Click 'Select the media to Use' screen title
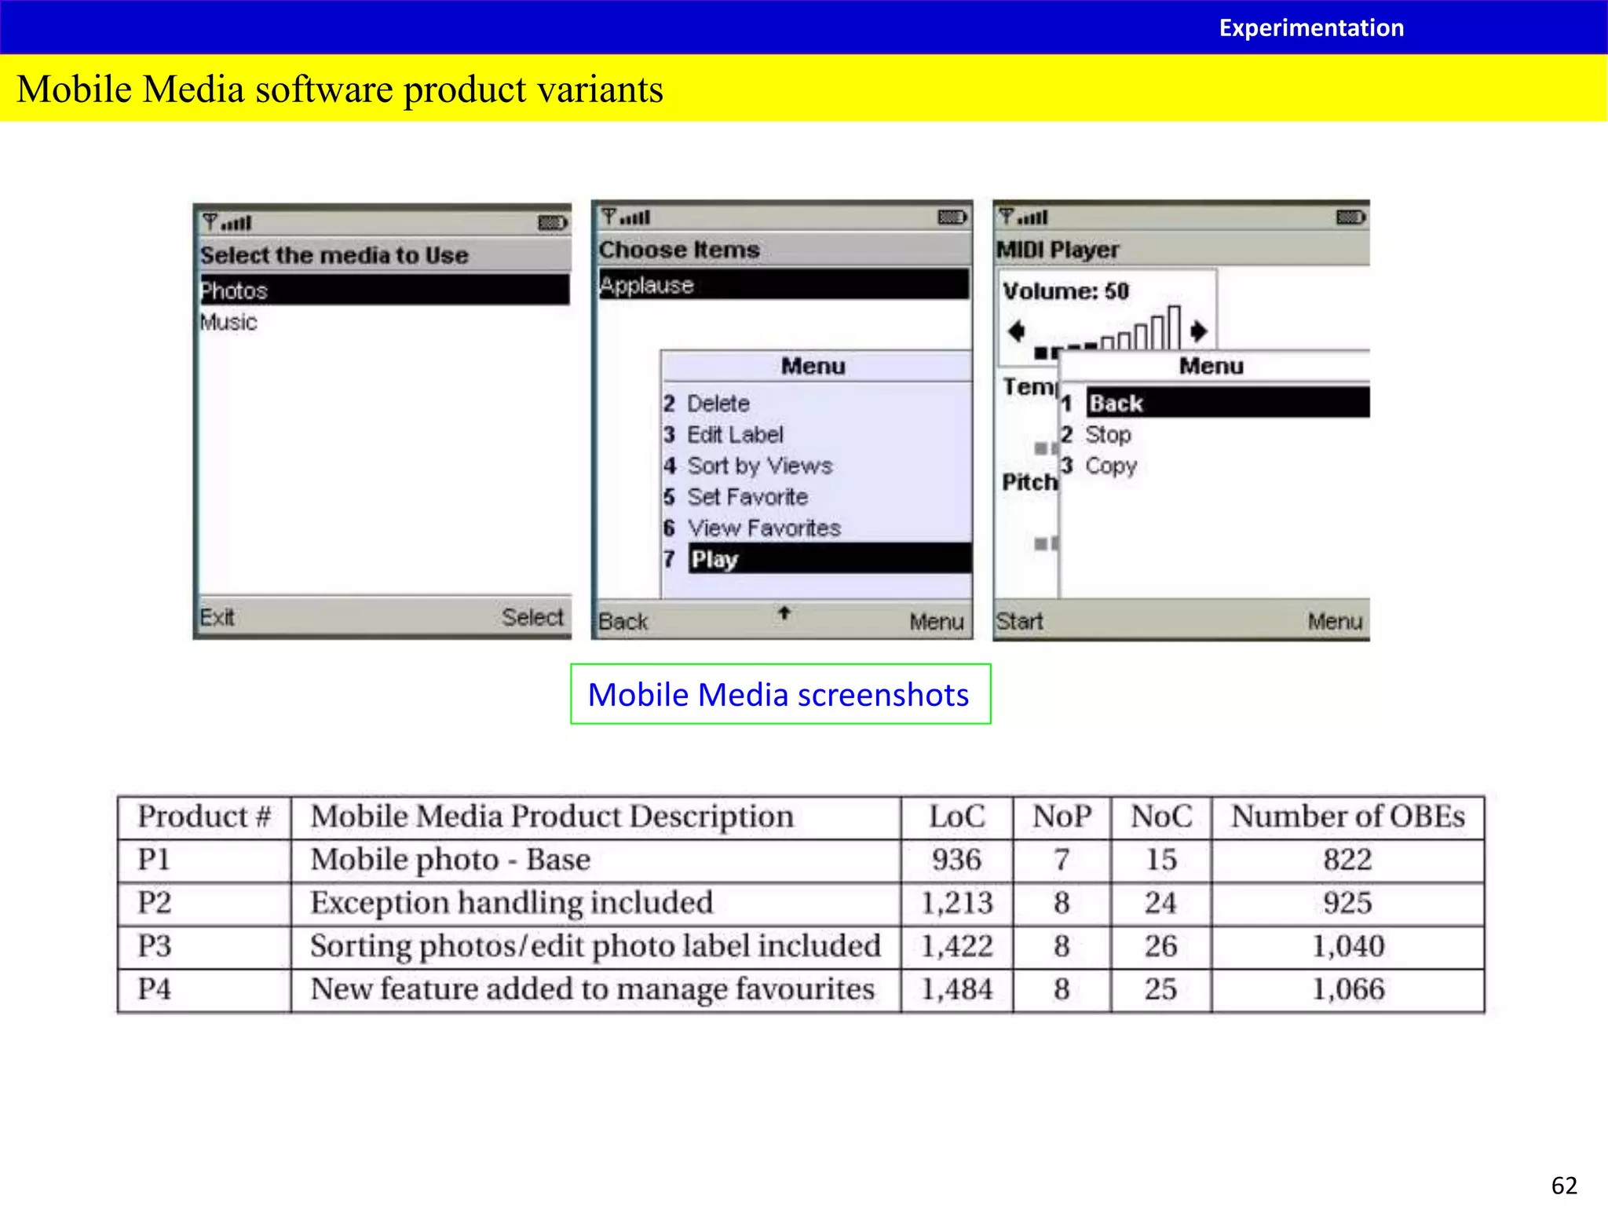The image size is (1608, 1206). tap(334, 255)
